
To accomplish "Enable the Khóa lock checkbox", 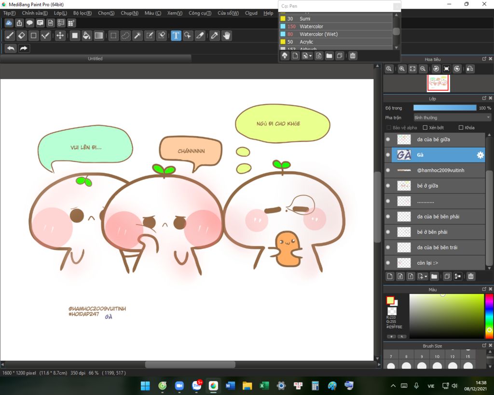I will [x=461, y=128].
